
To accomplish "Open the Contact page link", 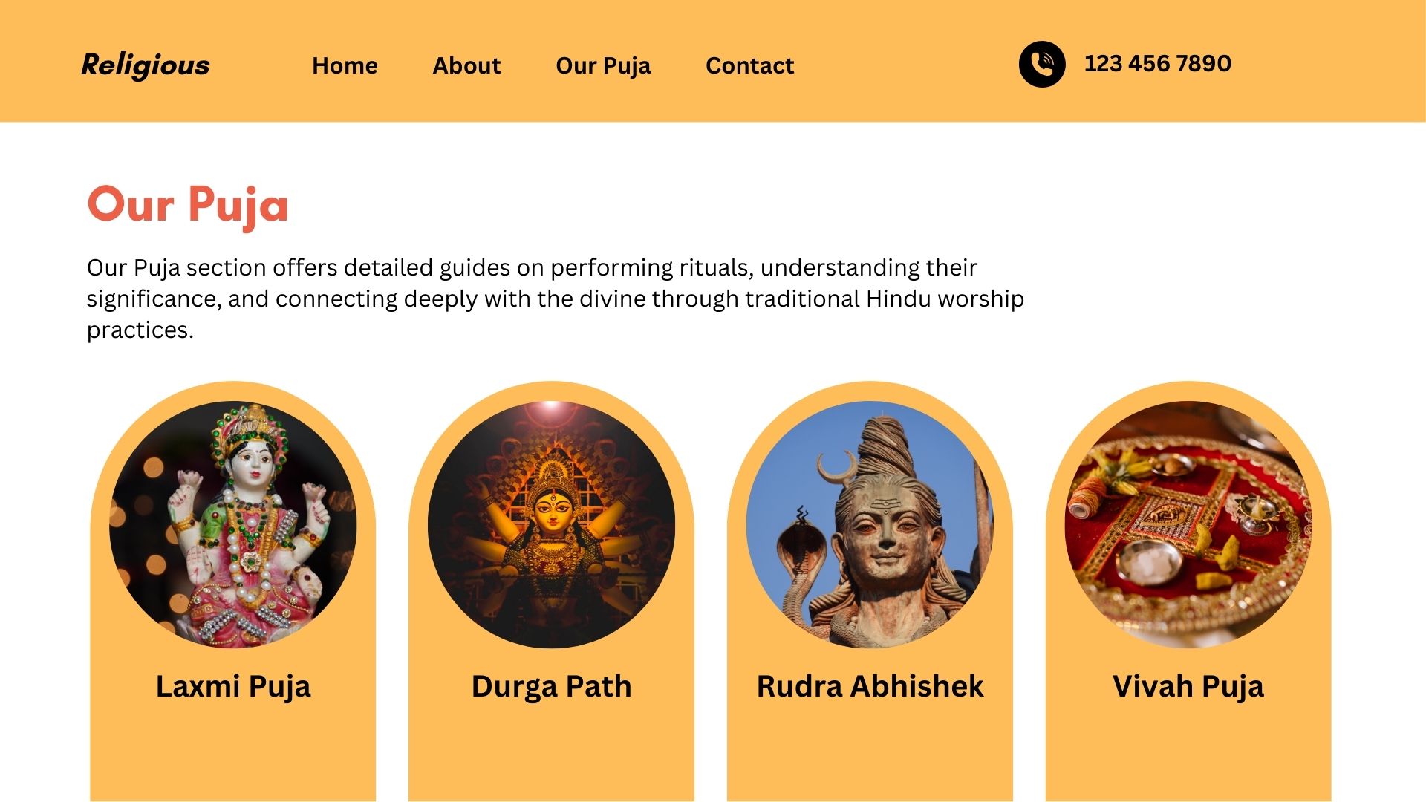I will coord(749,65).
